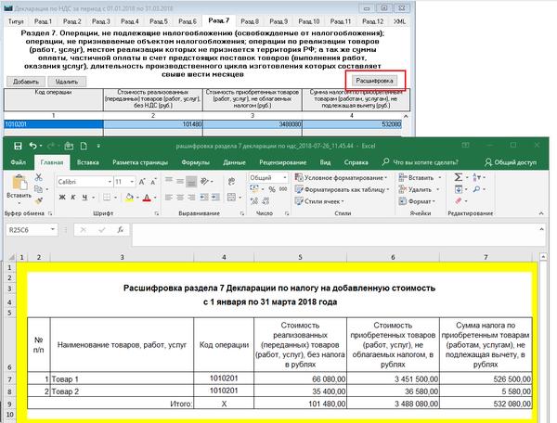Click the Sort and Filter icon
Screen dimensions: 557x423
tap(477, 177)
